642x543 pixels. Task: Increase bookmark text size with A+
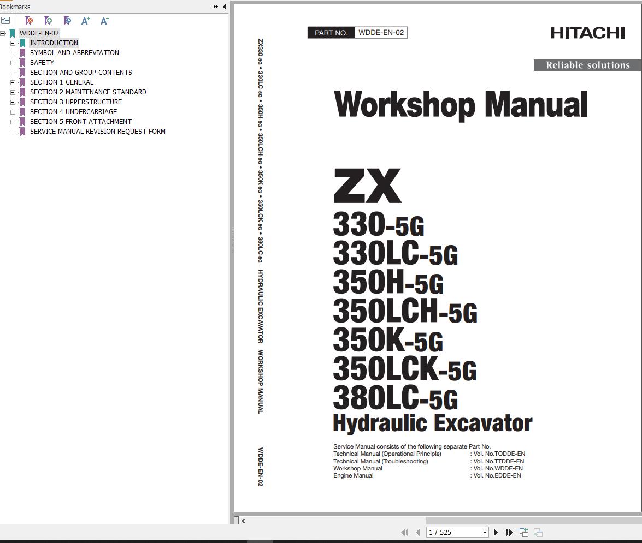(86, 20)
